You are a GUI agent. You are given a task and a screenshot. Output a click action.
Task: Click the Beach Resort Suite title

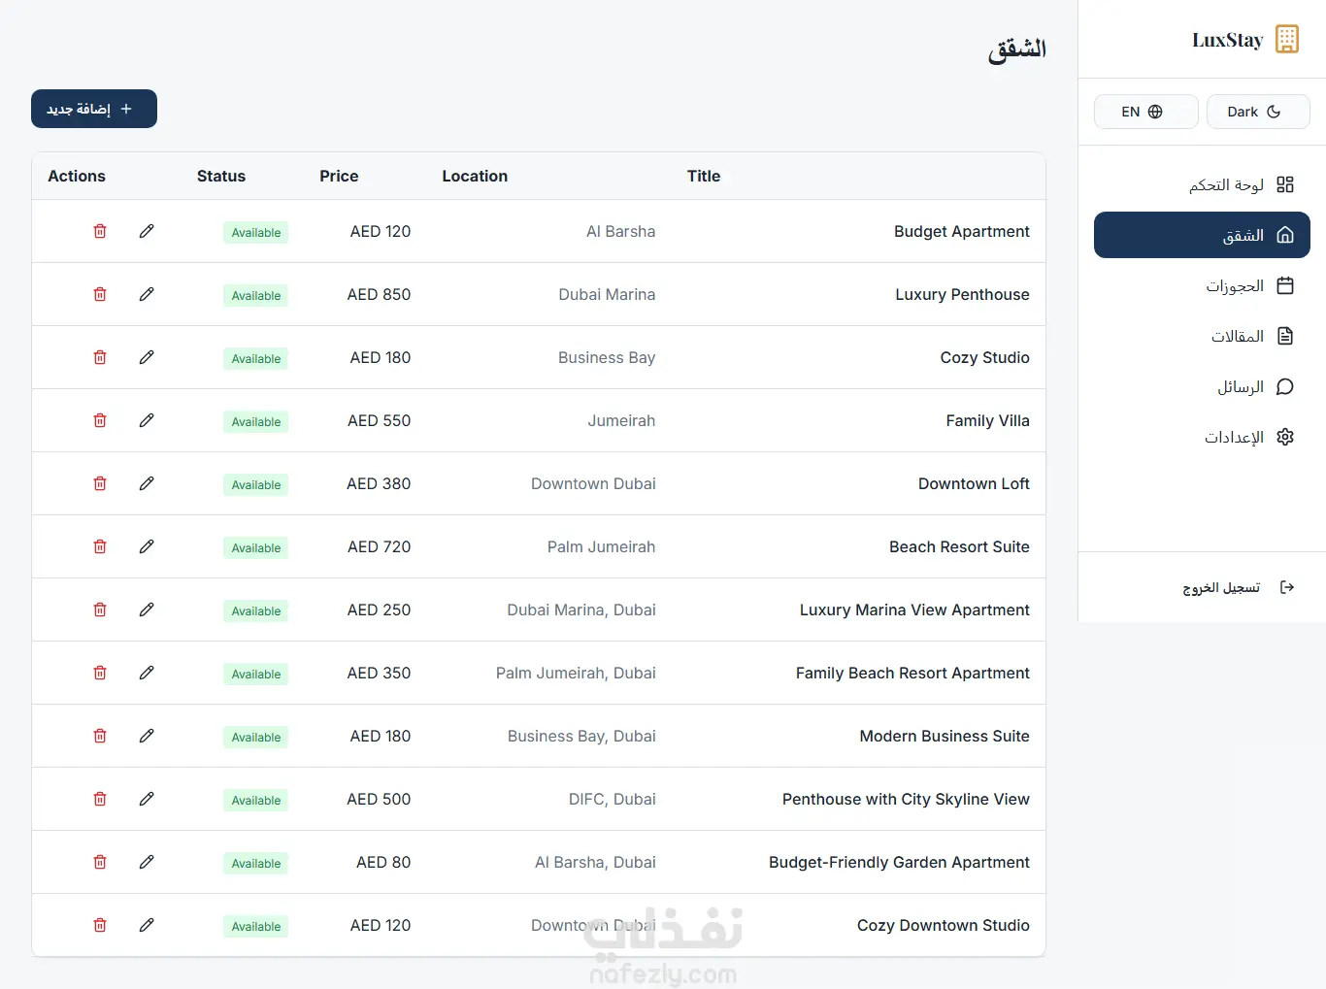point(959,546)
